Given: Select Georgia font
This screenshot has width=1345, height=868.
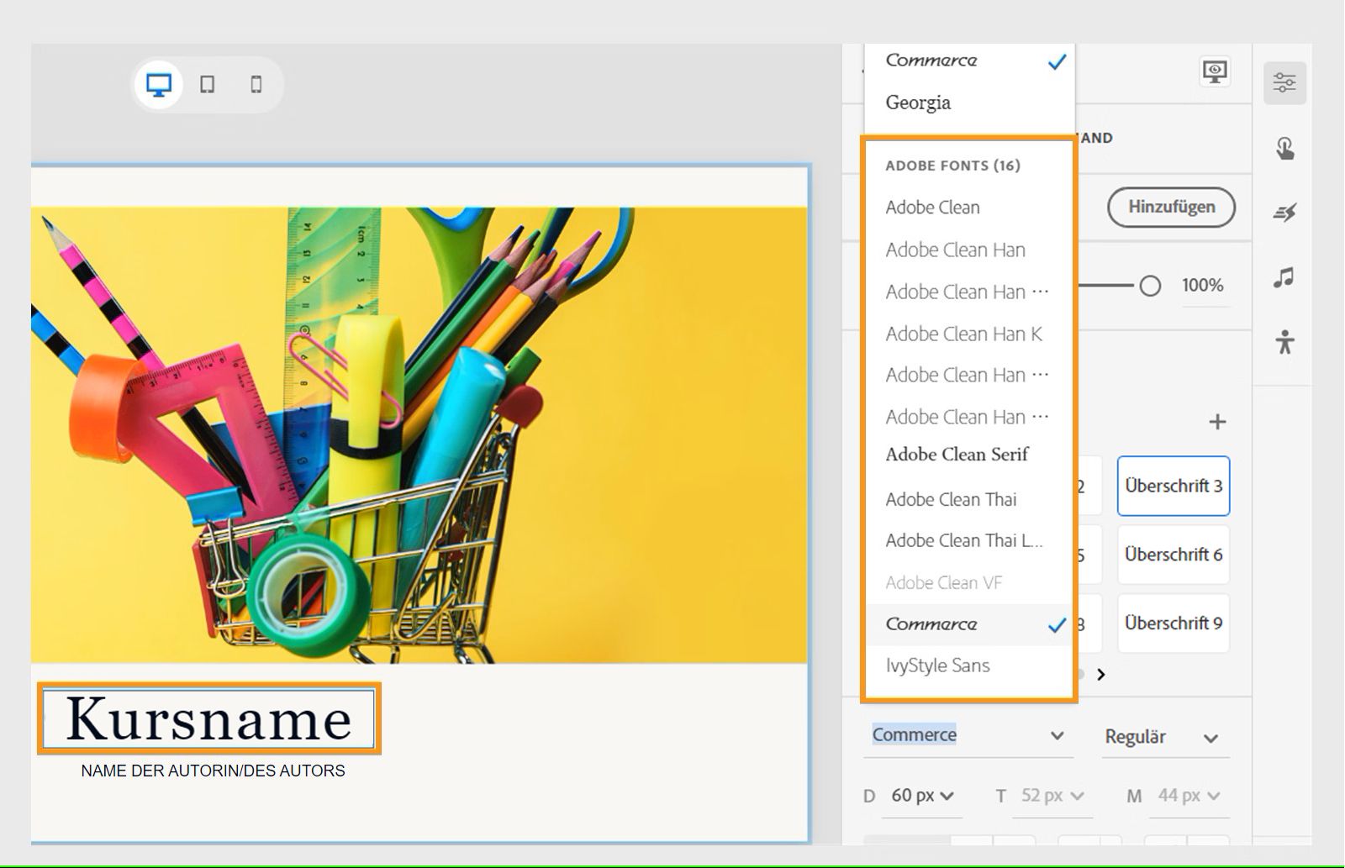Looking at the screenshot, I should tap(969, 103).
